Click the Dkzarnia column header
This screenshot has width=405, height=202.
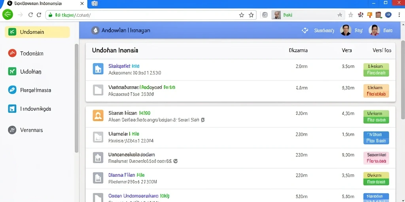click(298, 50)
